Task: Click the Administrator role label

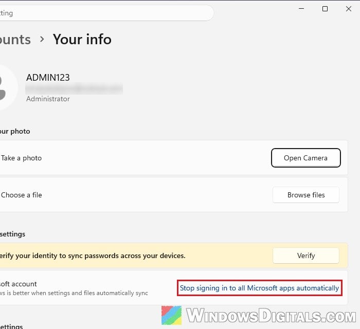Action: 48,99
